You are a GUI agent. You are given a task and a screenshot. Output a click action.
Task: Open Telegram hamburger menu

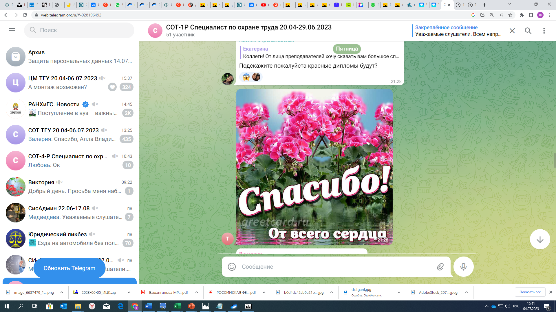tap(12, 30)
